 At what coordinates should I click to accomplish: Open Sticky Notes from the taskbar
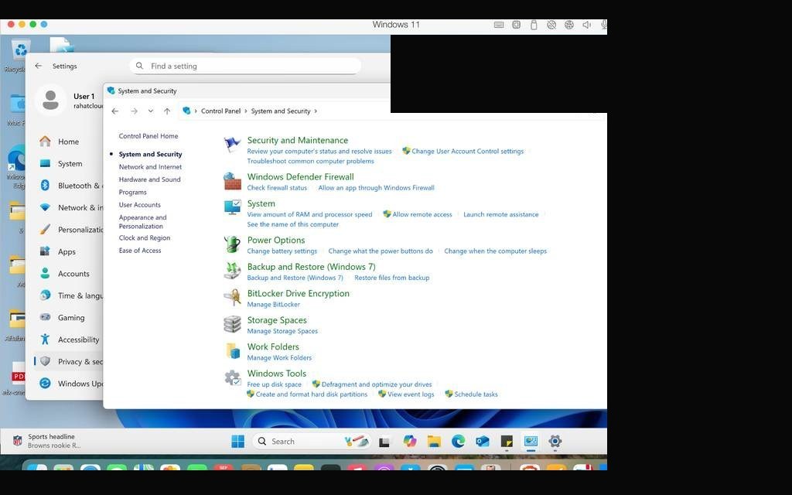[x=507, y=442]
